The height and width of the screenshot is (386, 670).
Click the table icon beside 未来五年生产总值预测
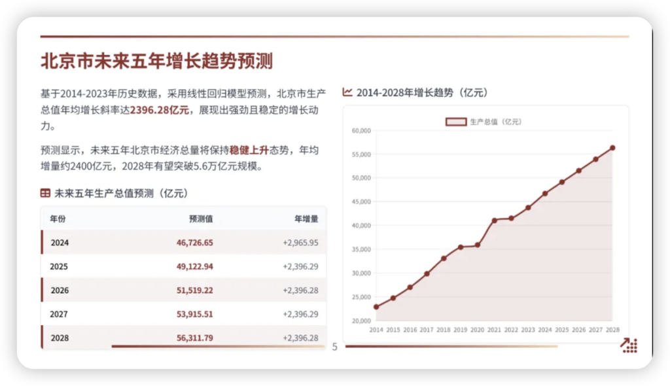[45, 194]
